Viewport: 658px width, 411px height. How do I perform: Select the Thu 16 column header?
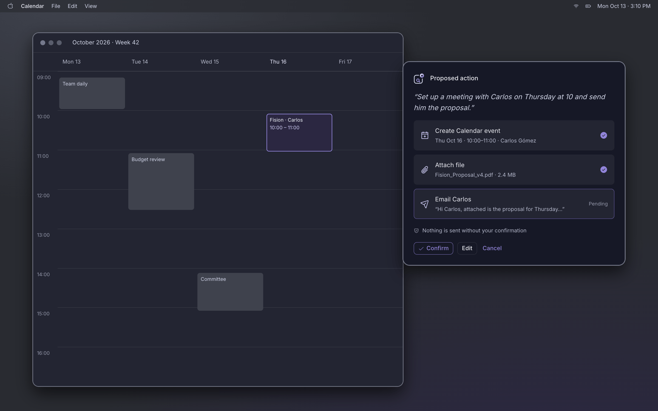[x=278, y=62]
